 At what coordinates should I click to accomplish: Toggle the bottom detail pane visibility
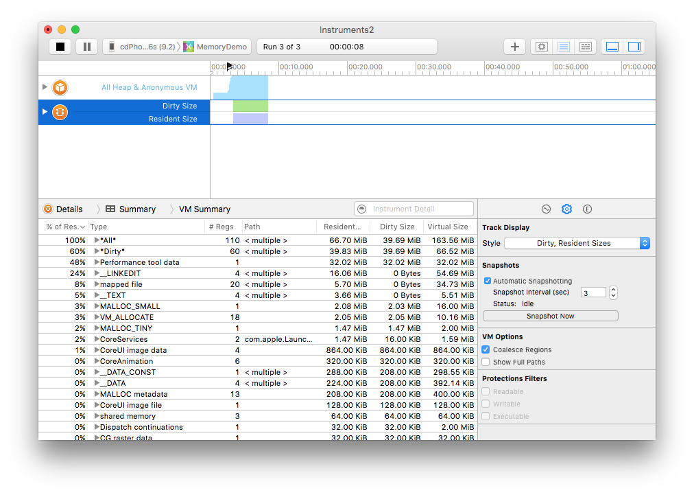click(x=612, y=47)
